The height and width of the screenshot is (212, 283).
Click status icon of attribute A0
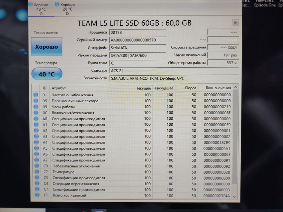click(36, 119)
